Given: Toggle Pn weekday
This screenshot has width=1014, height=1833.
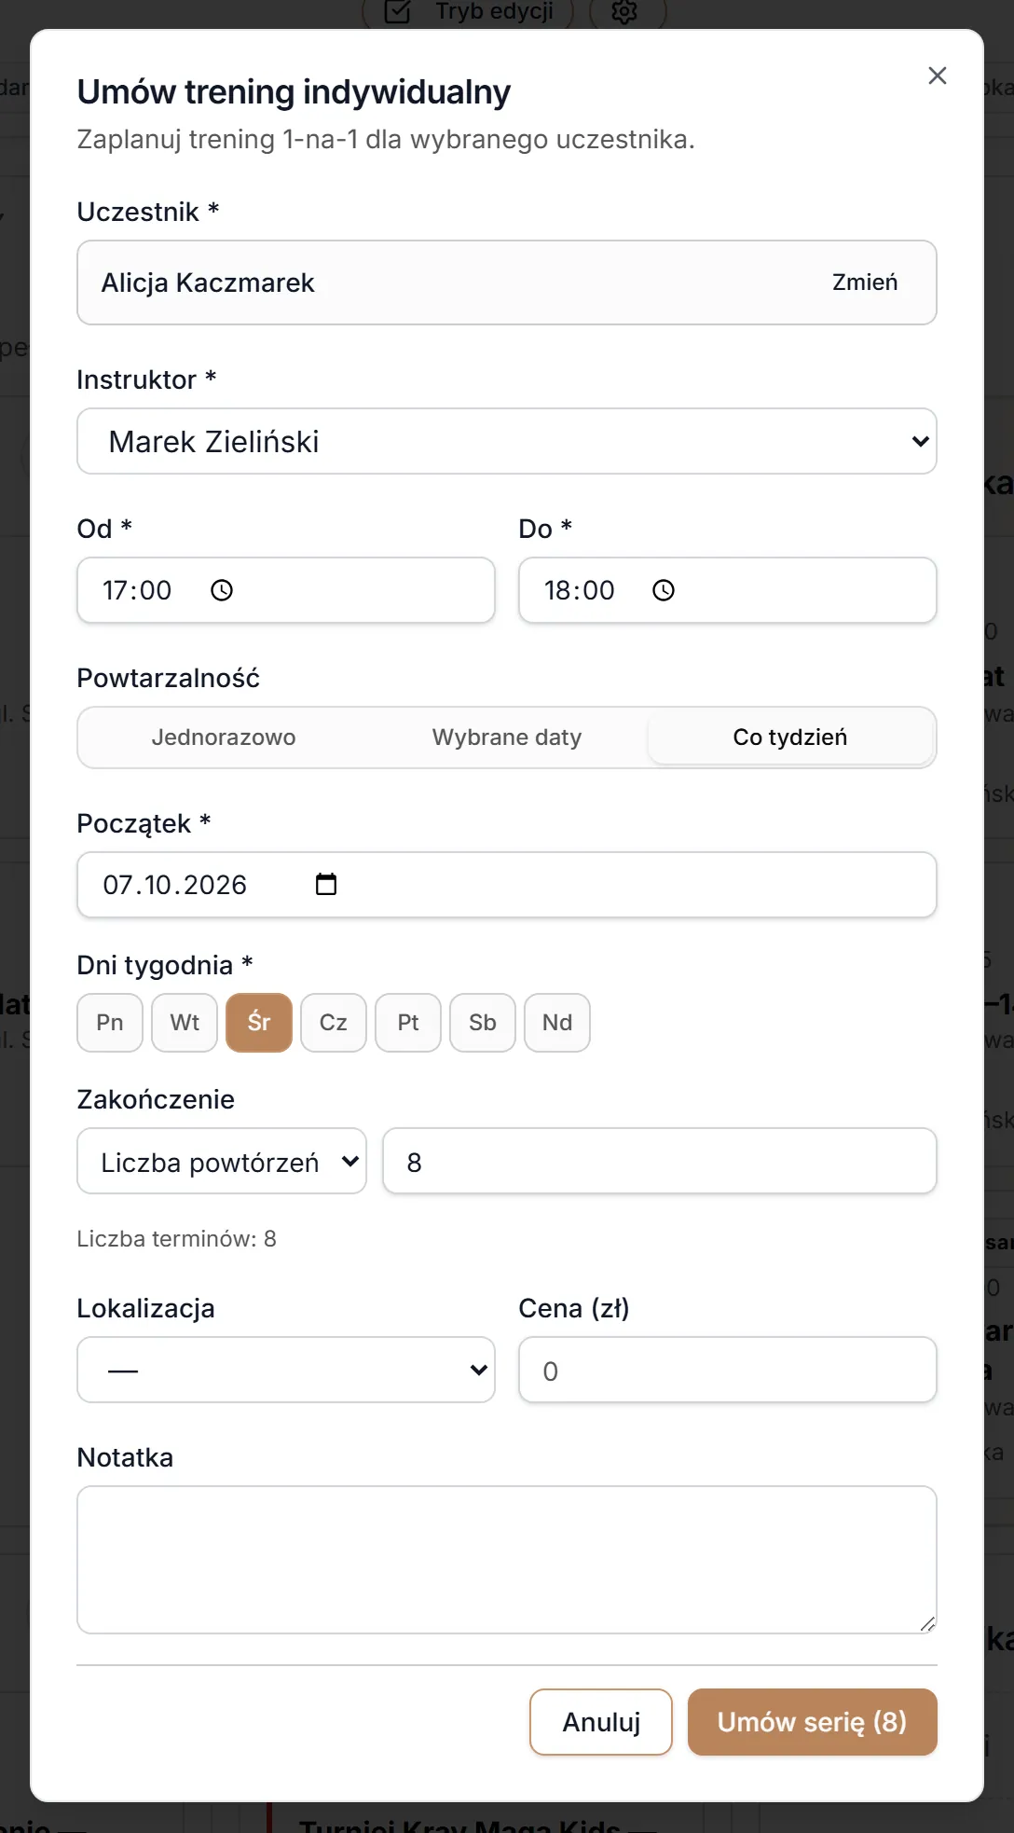Looking at the screenshot, I should click(x=110, y=1023).
